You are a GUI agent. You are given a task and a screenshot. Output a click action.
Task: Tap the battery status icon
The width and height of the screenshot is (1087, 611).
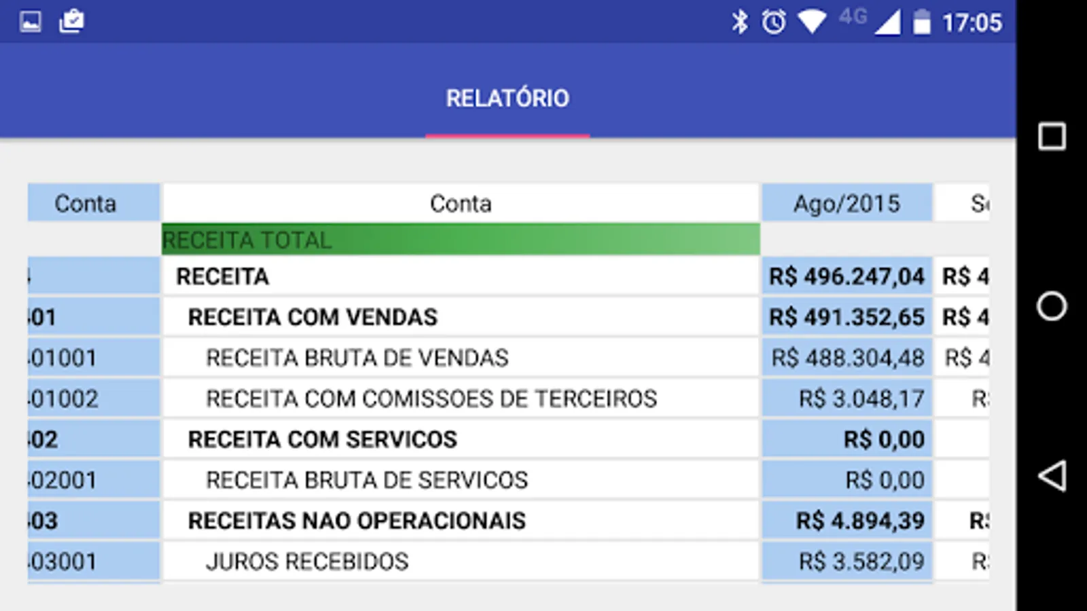coord(921,22)
